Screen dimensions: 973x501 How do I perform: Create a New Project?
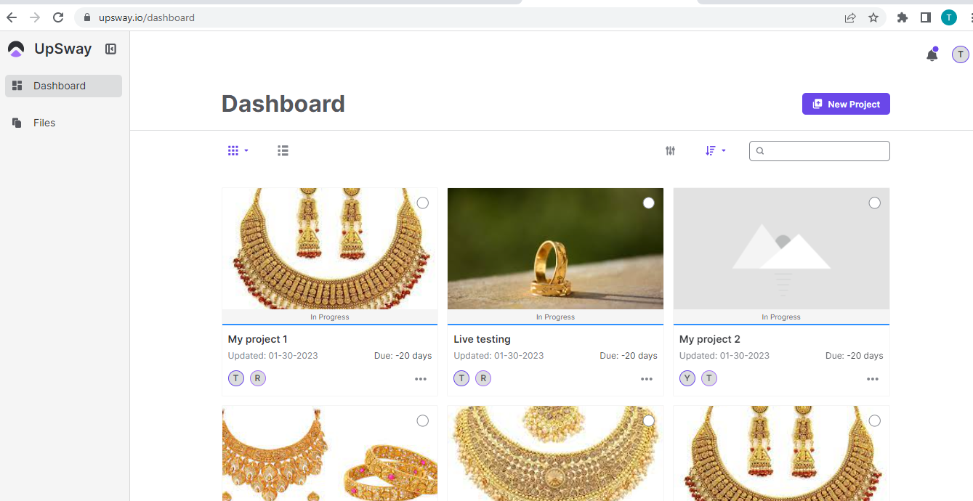[x=846, y=104]
